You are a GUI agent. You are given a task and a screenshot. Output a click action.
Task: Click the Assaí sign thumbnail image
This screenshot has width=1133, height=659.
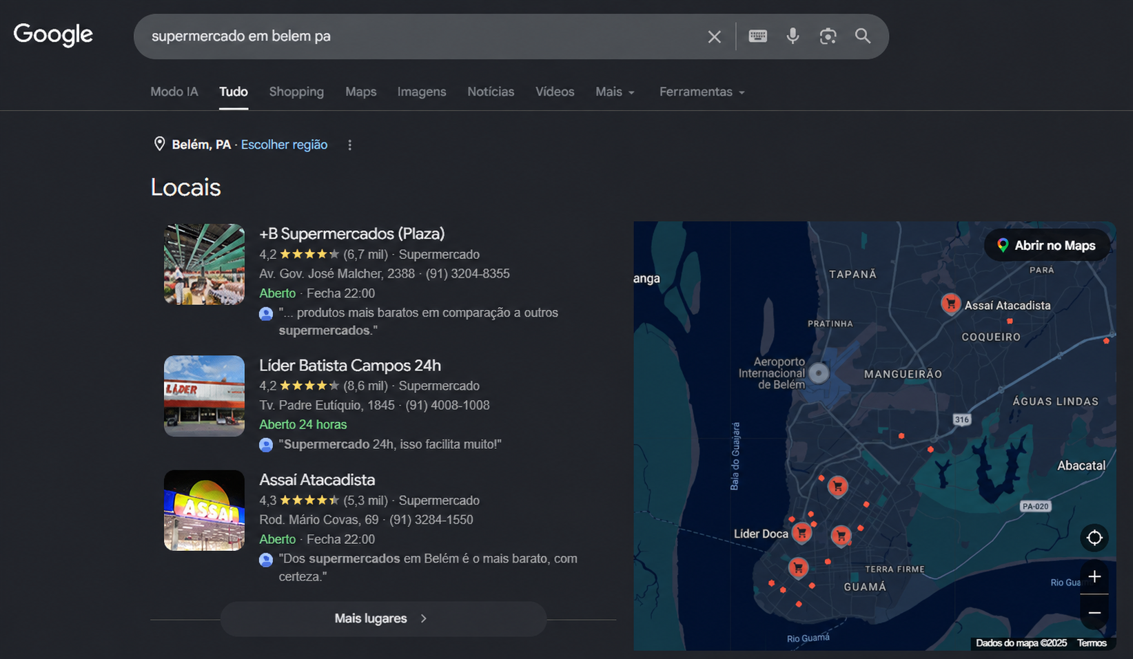[x=204, y=510]
